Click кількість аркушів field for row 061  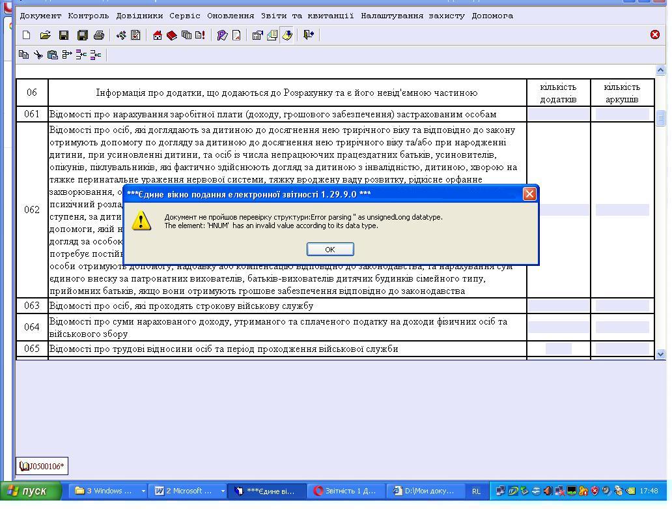click(x=623, y=114)
